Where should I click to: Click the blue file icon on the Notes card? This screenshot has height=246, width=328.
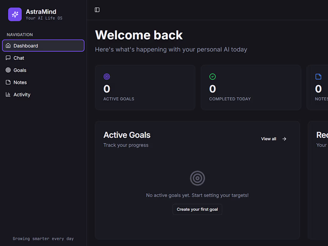tap(318, 77)
